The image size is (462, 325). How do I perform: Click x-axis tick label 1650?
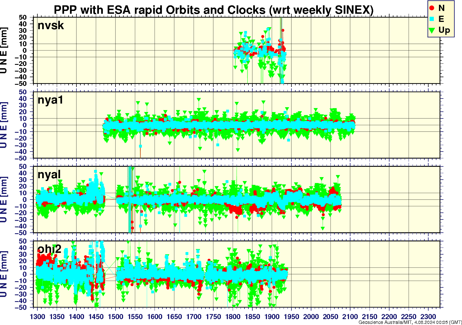pos(174,317)
